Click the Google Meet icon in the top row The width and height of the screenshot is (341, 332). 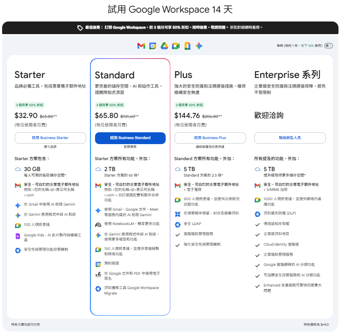(176, 46)
